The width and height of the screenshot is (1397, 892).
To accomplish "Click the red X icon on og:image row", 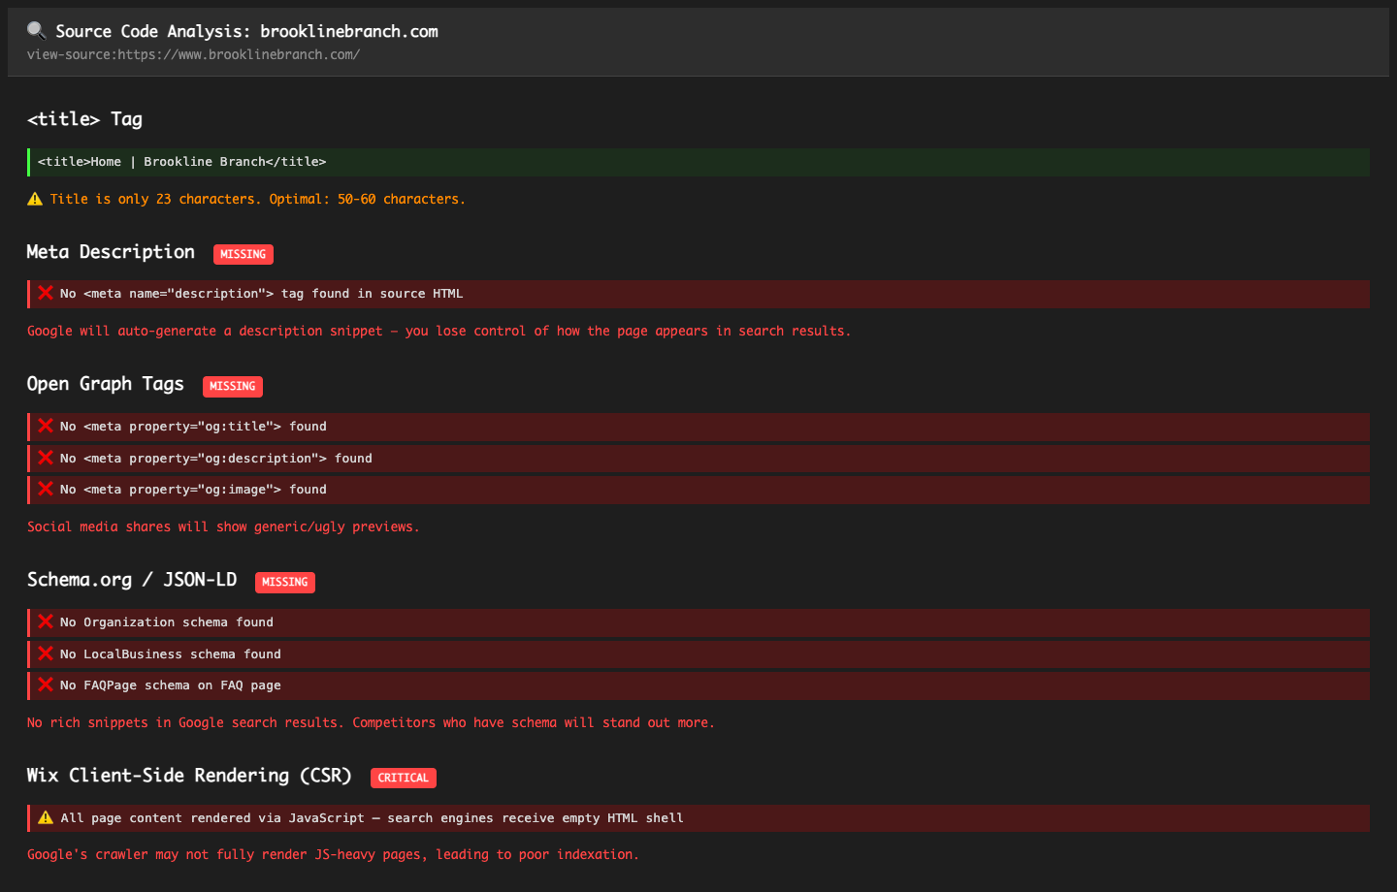I will [x=45, y=489].
